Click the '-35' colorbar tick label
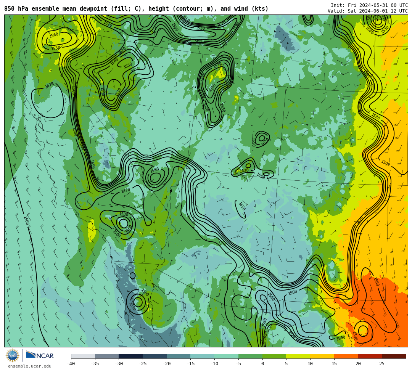 pos(95,364)
